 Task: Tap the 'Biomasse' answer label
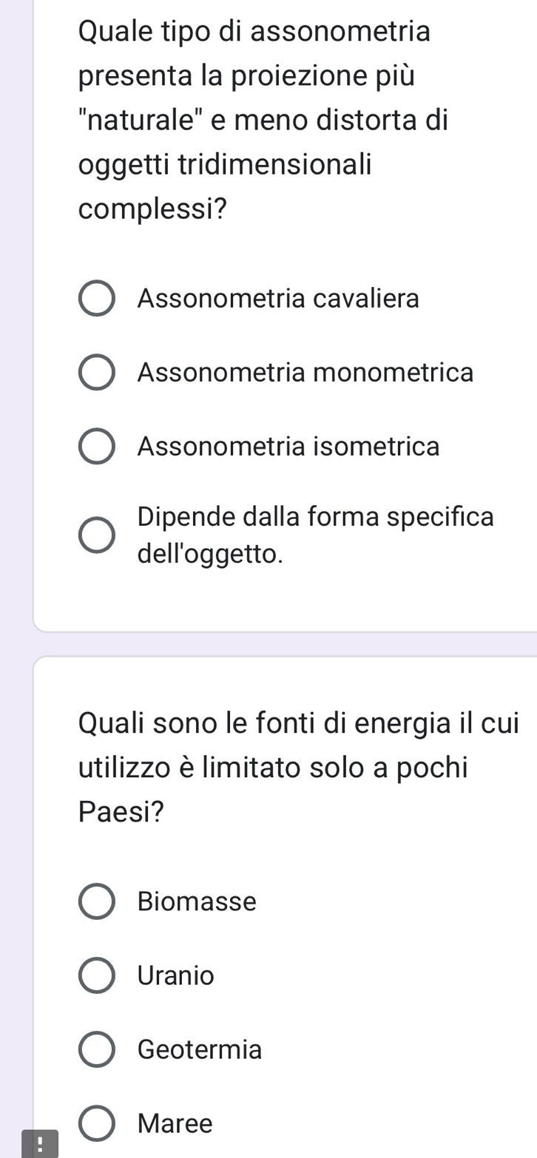click(x=197, y=902)
